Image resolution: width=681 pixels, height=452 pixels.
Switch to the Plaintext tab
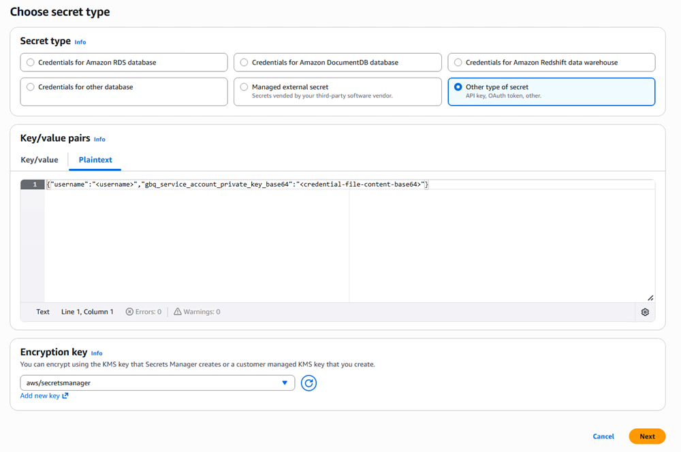[95, 160]
